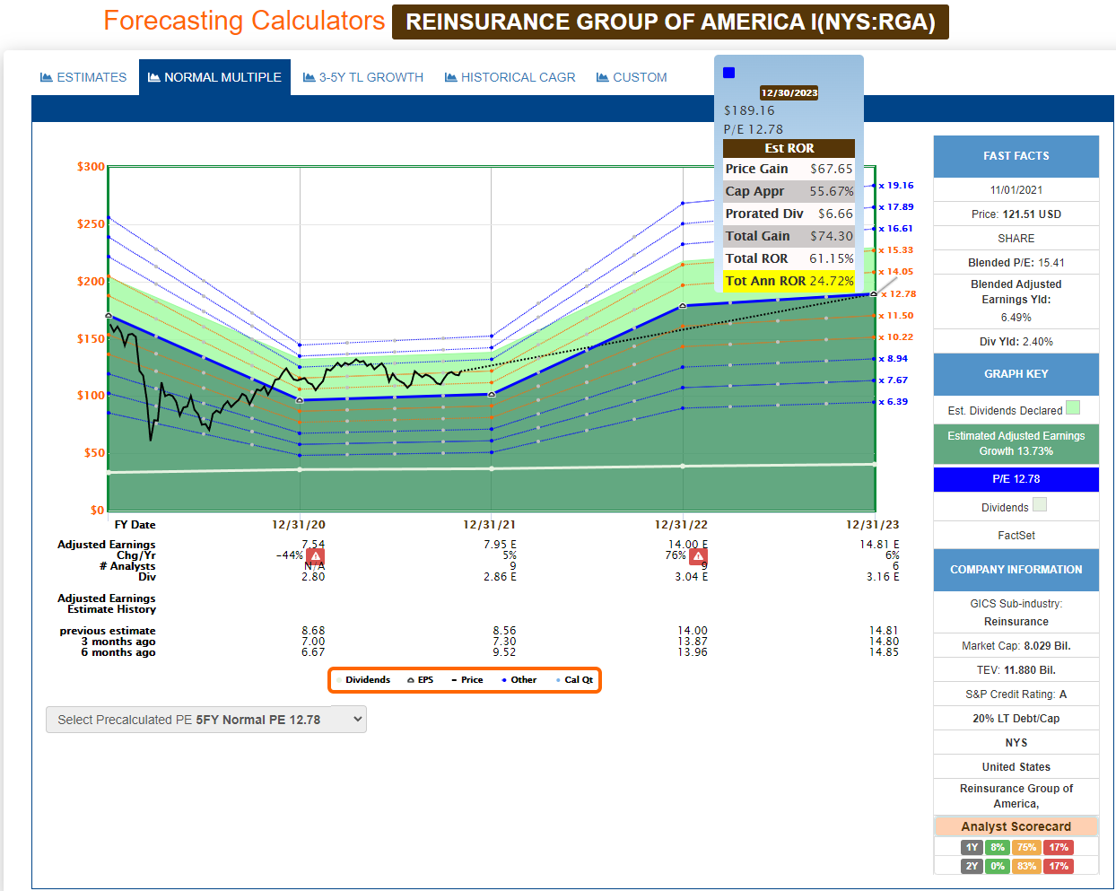This screenshot has width=1116, height=891.
Task: Switch to the 3-5Y TL GROWTH tab
Action: pos(363,78)
